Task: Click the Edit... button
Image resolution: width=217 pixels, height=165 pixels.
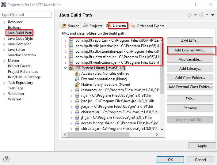Action: coord(190,99)
